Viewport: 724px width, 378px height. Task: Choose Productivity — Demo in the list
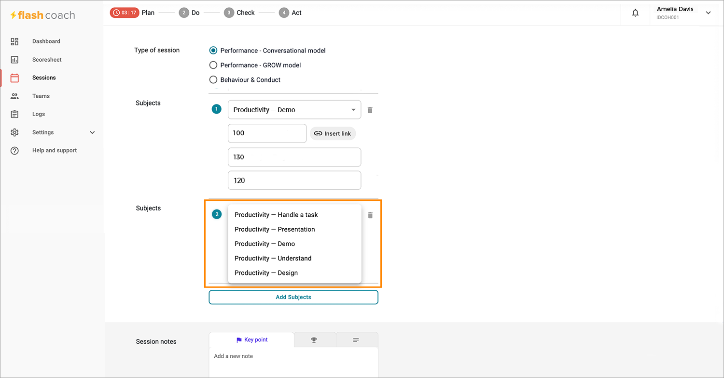[x=294, y=244]
